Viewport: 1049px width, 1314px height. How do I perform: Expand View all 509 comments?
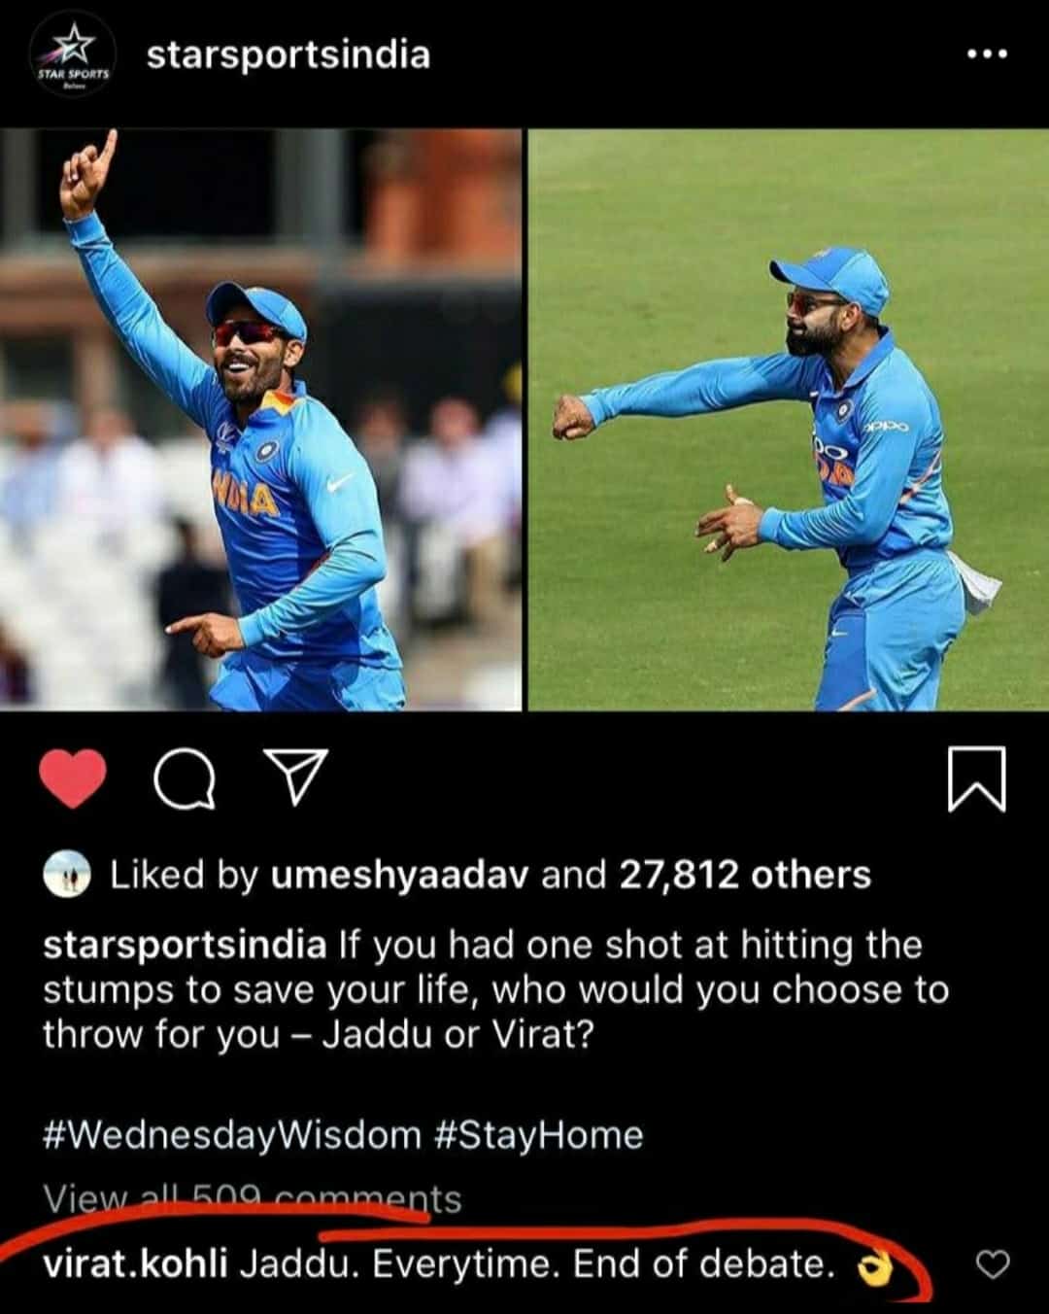click(x=252, y=1199)
